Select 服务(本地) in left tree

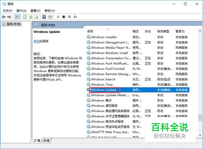pyautogui.click(x=11, y=24)
